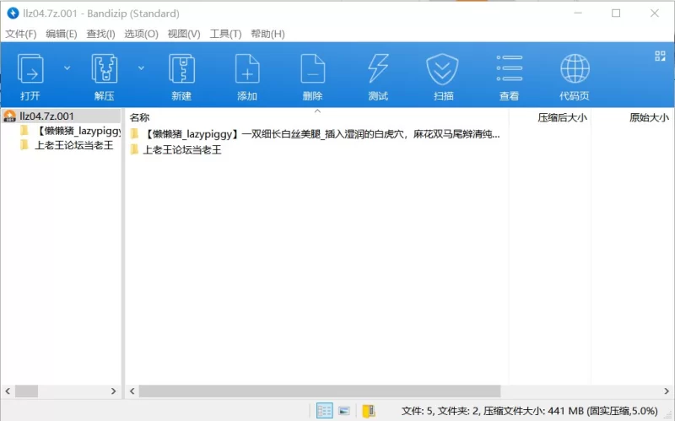Open the dropdown arrow next to 解压

[x=141, y=68]
